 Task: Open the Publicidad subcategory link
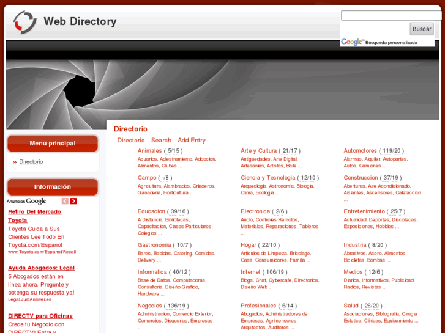coord(403,280)
